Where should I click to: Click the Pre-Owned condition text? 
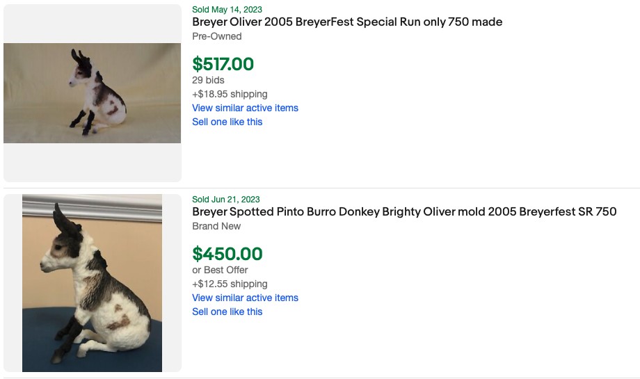217,36
